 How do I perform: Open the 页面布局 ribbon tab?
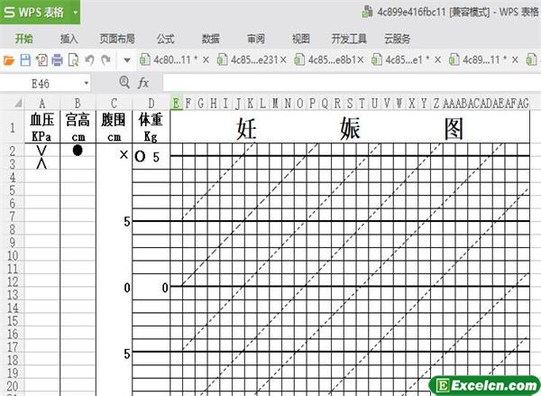tap(117, 39)
